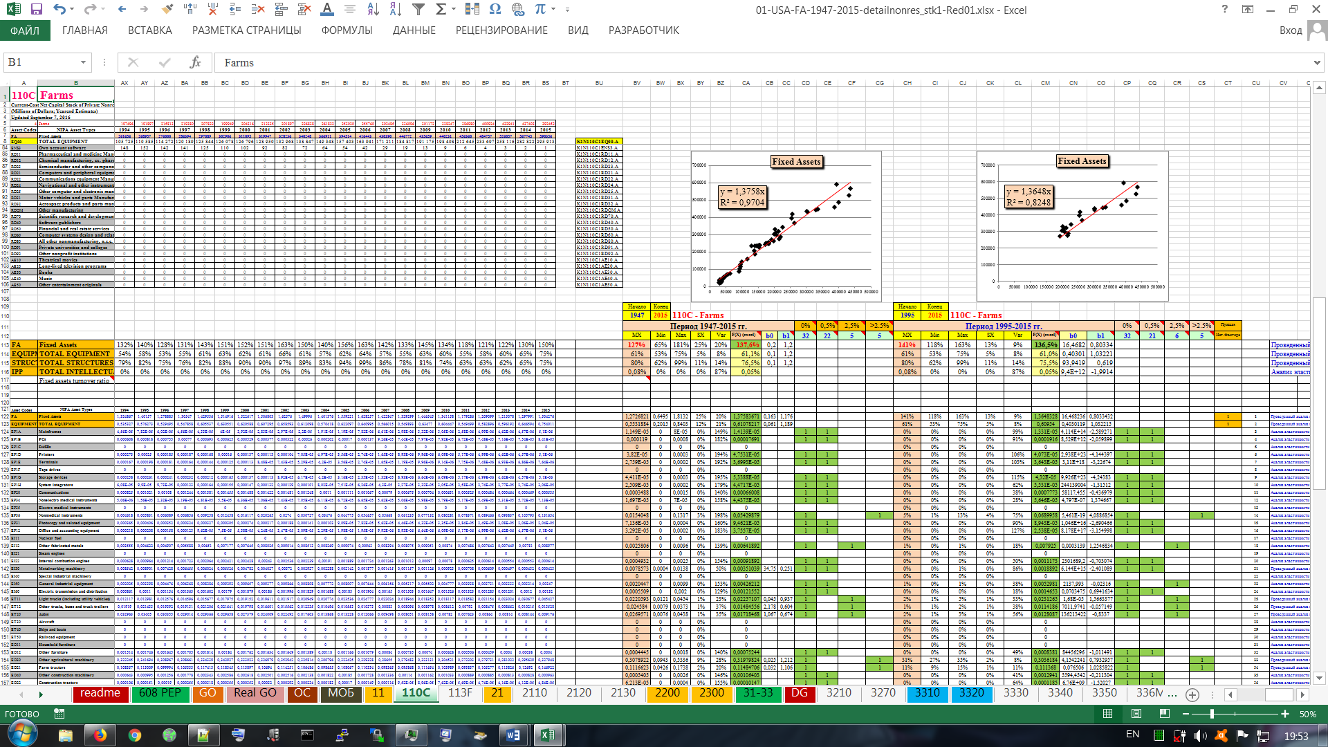Add a new sheet with plus button
This screenshot has width=1328, height=747.
(1192, 694)
